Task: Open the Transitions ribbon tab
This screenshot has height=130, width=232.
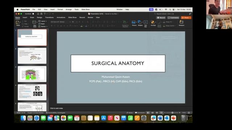Action: [x=49, y=17]
